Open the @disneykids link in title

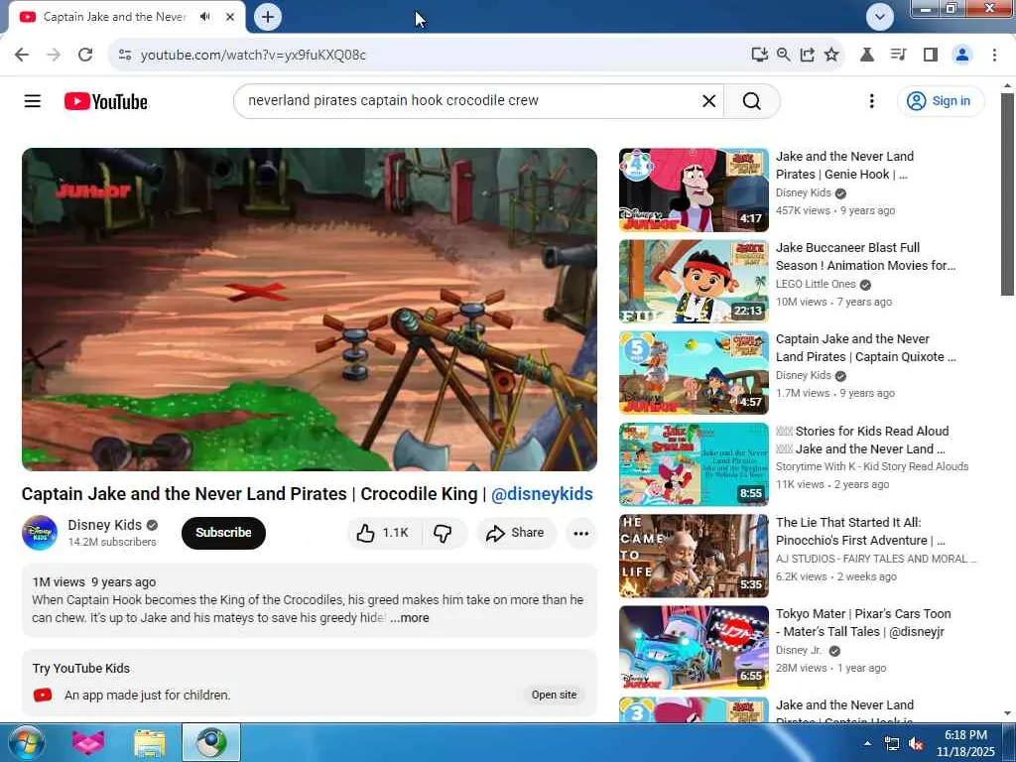pyautogui.click(x=542, y=494)
